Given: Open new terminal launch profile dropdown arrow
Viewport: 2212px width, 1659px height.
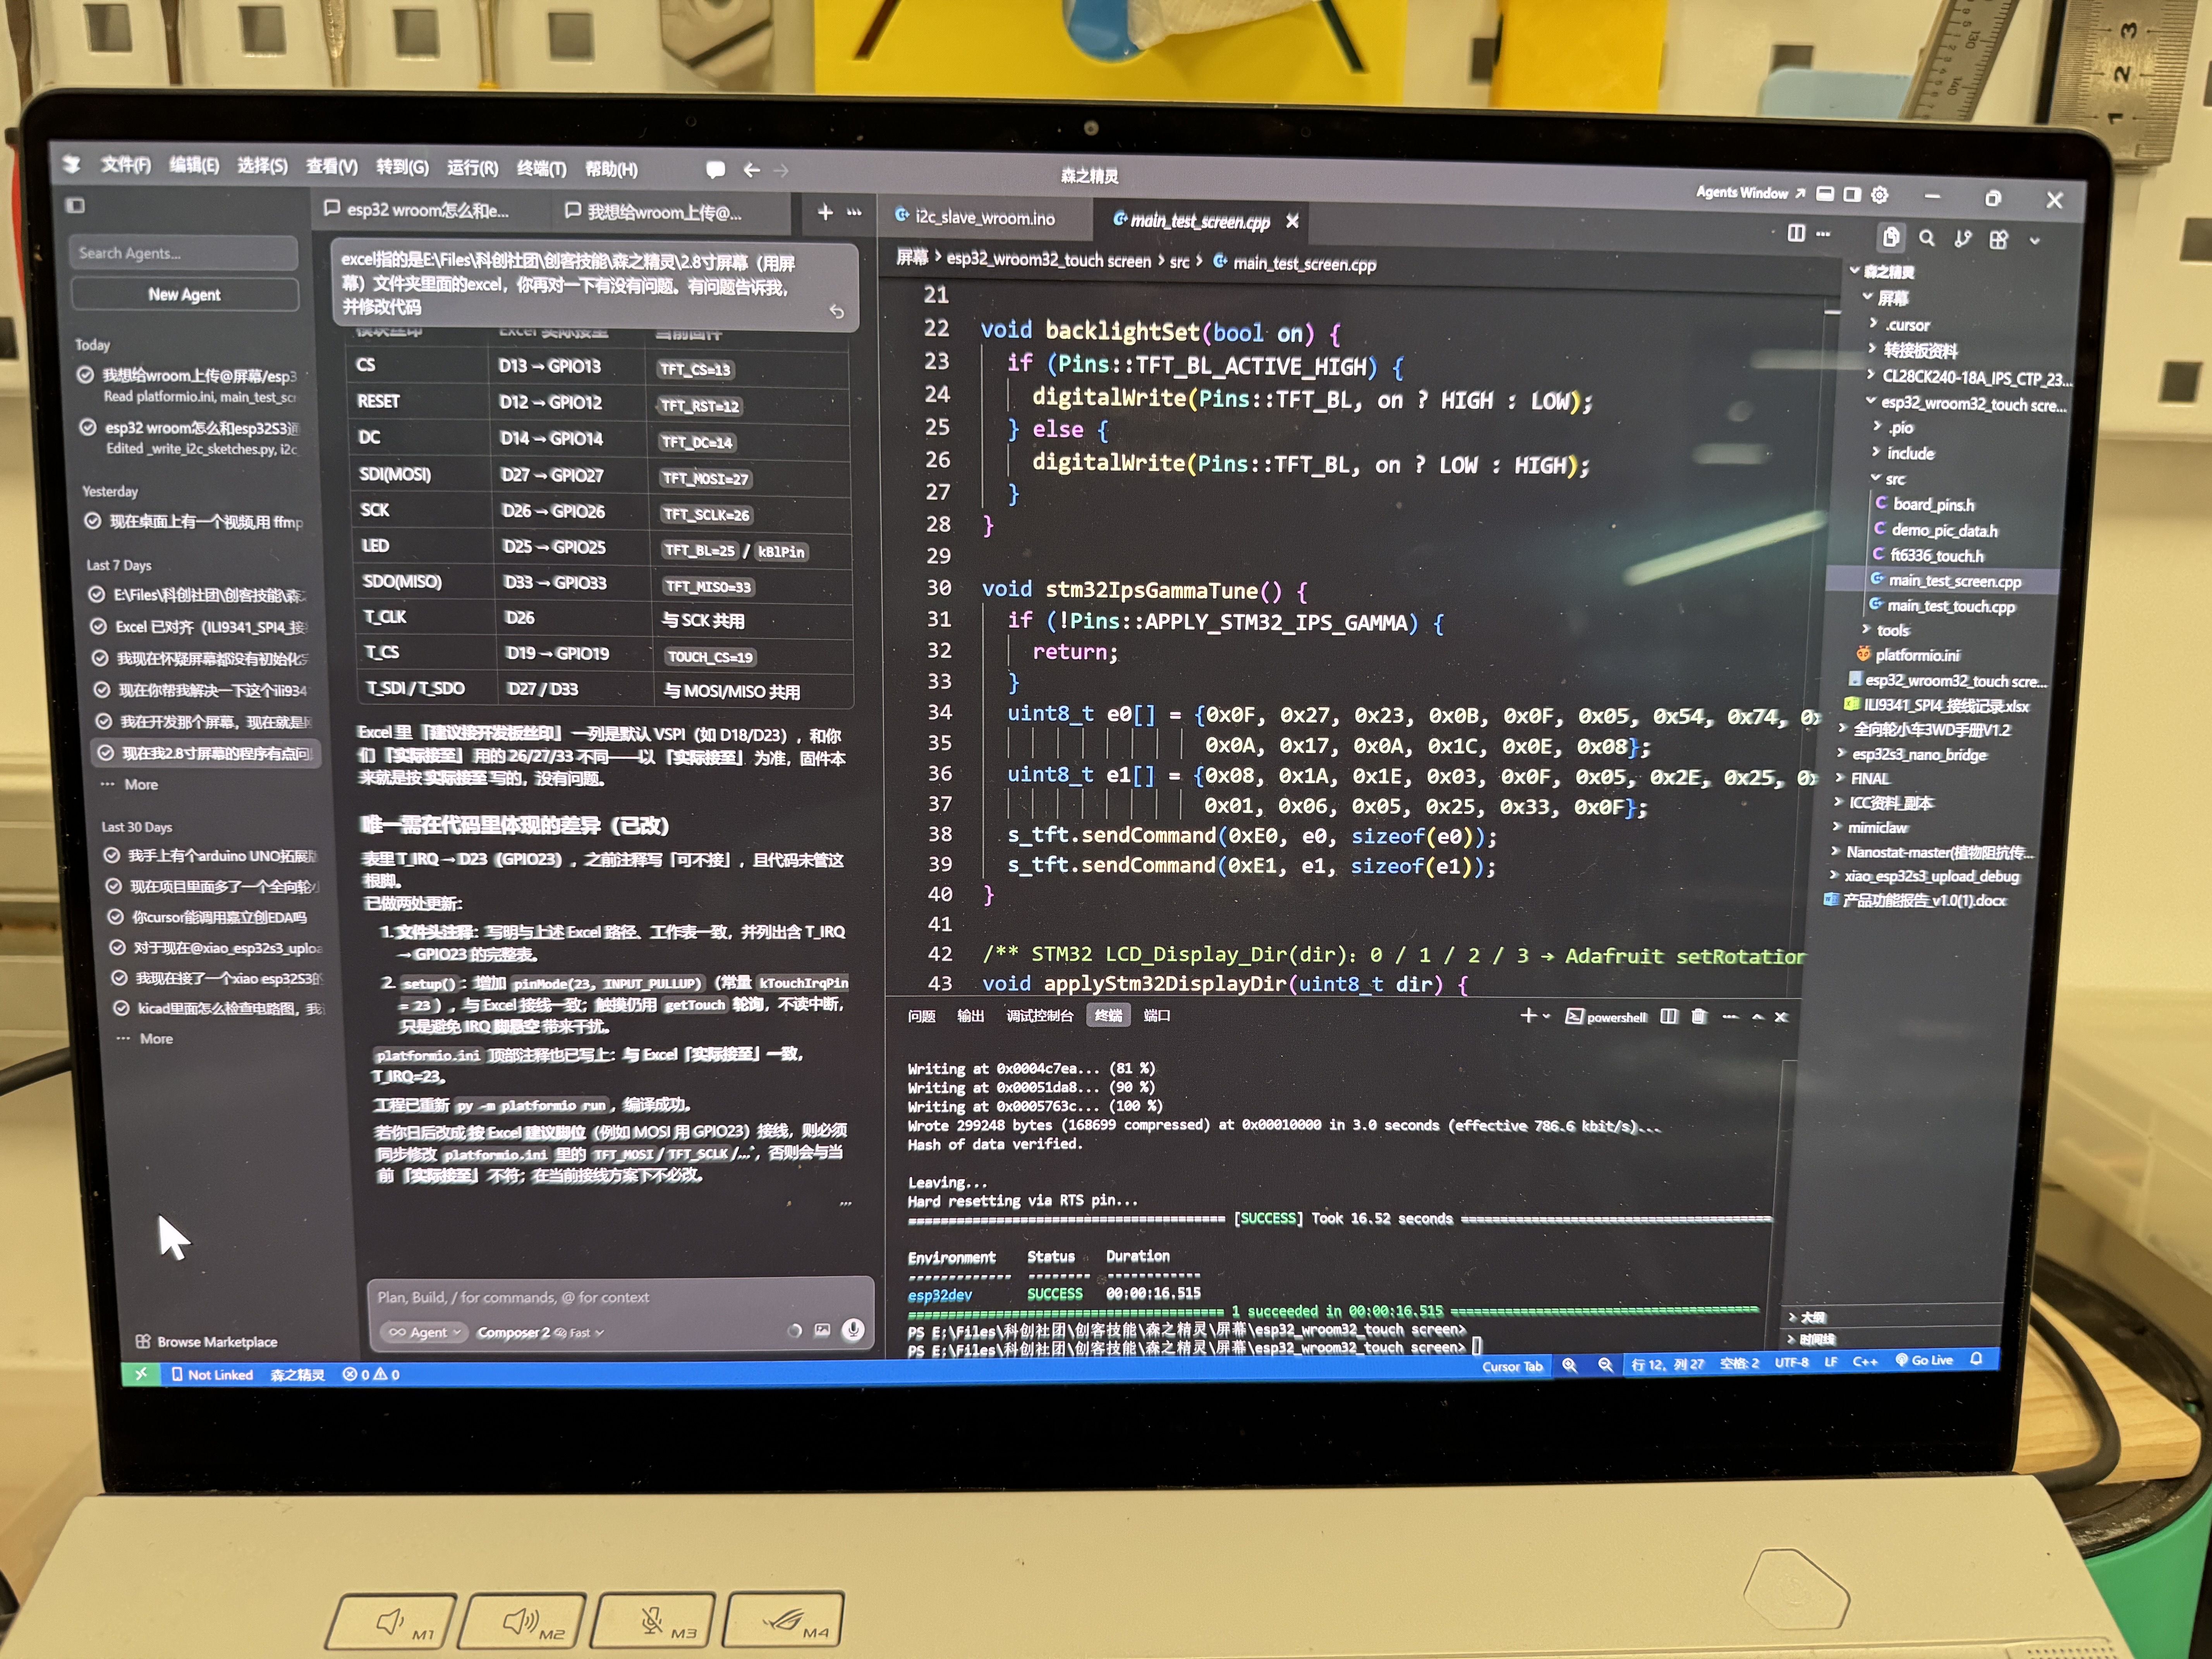Looking at the screenshot, I should click(1546, 1016).
